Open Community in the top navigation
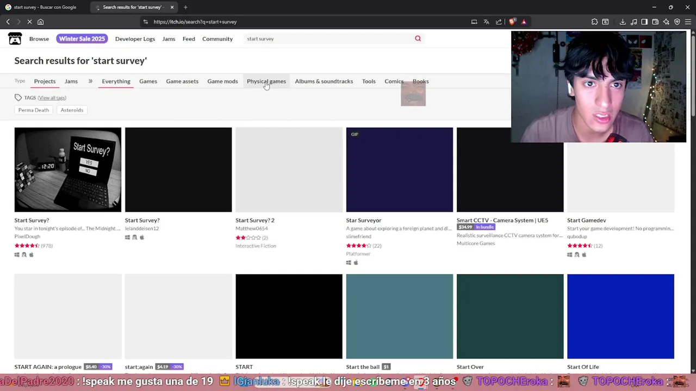 [x=217, y=39]
